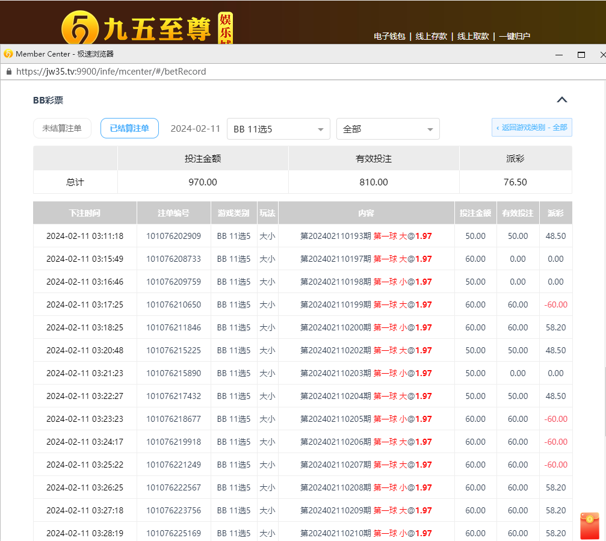
Task: Select bet record number 101076202909
Action: tap(173, 236)
